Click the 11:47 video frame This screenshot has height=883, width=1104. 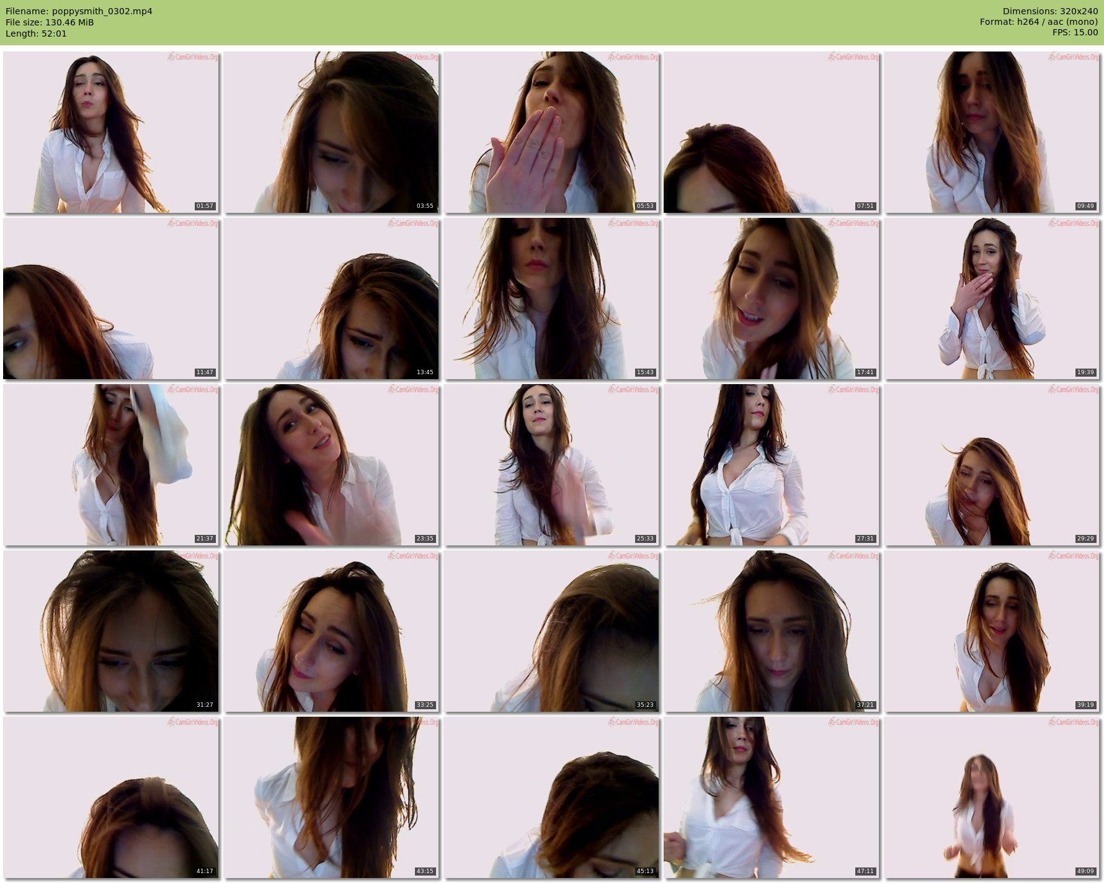(x=111, y=298)
